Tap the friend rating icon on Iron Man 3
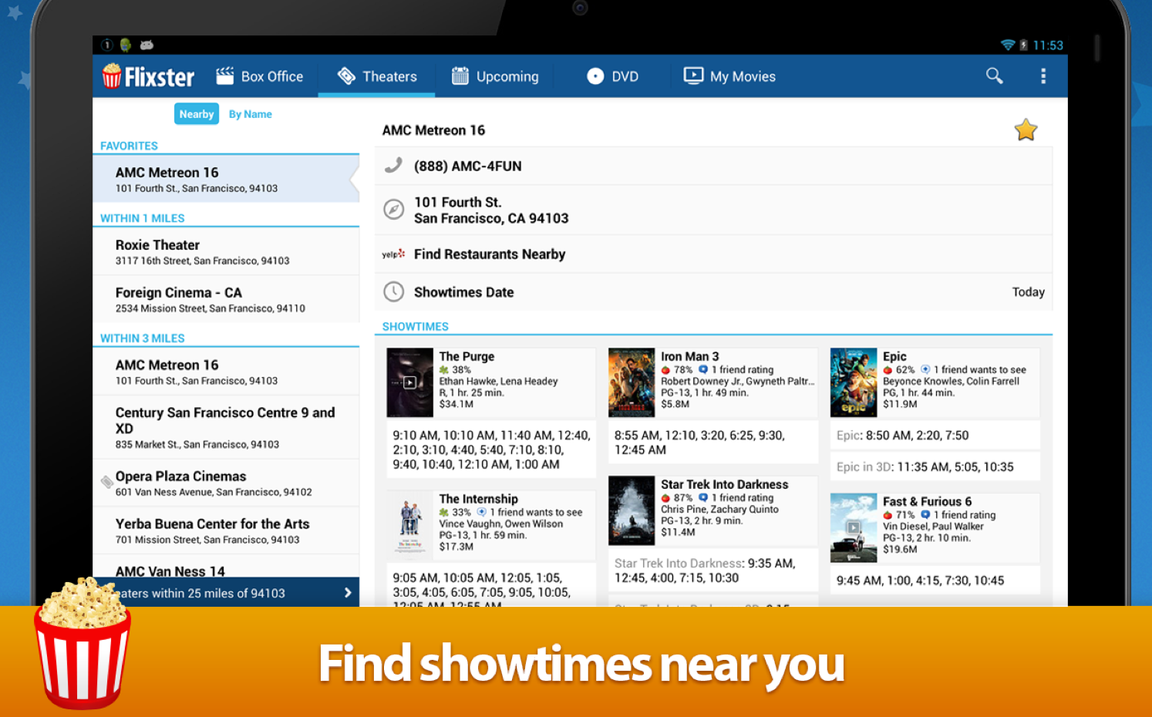The image size is (1152, 717). coord(703,370)
